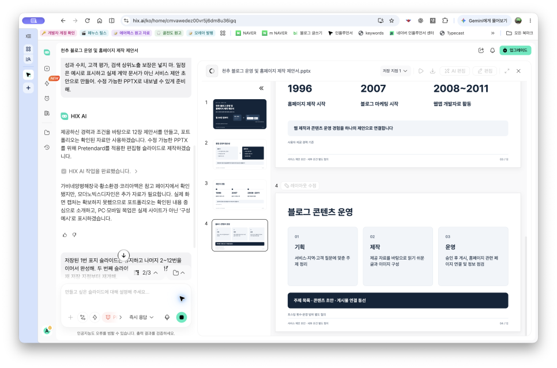The height and width of the screenshot is (368, 557).
Task: Open the browser home button
Action: pos(99,21)
